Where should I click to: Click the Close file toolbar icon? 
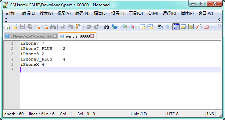coord(38,27)
